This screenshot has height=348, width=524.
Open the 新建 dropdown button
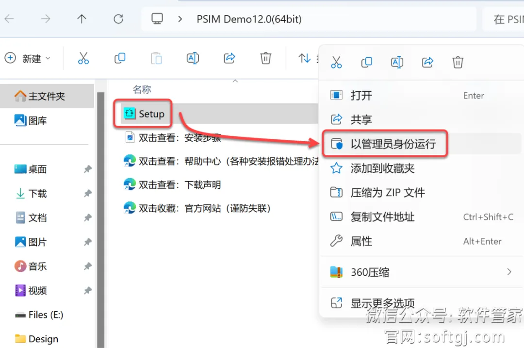pyautogui.click(x=27, y=59)
